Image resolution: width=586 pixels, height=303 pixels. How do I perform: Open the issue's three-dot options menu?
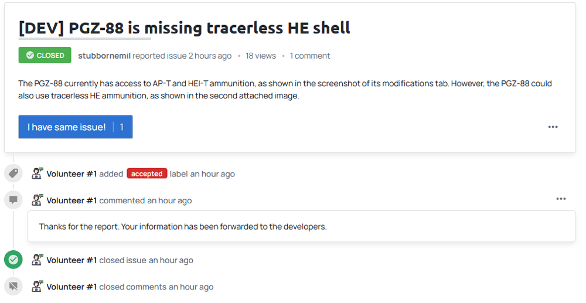click(553, 127)
